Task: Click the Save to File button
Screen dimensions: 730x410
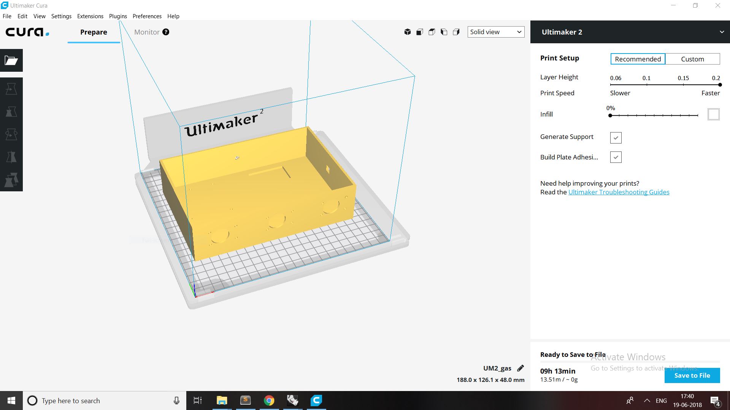Action: (692, 375)
